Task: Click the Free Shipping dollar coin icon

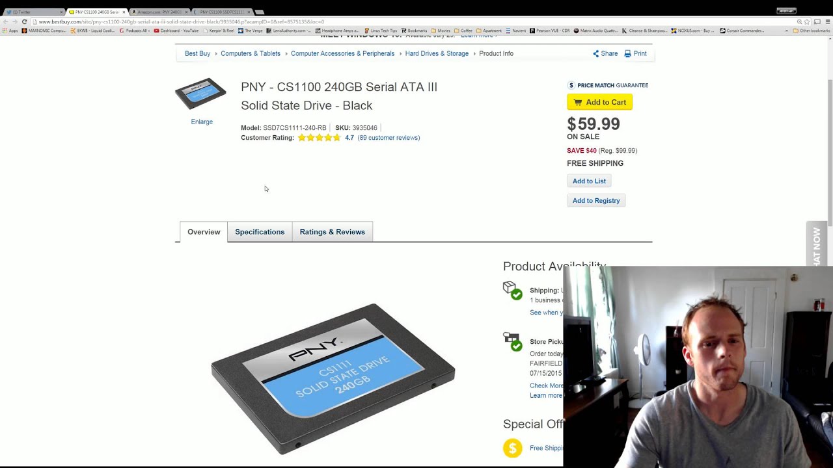Action: point(513,448)
